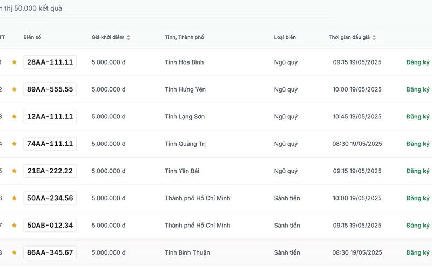Sort by Giá khởi điểm column arrows

pos(129,38)
